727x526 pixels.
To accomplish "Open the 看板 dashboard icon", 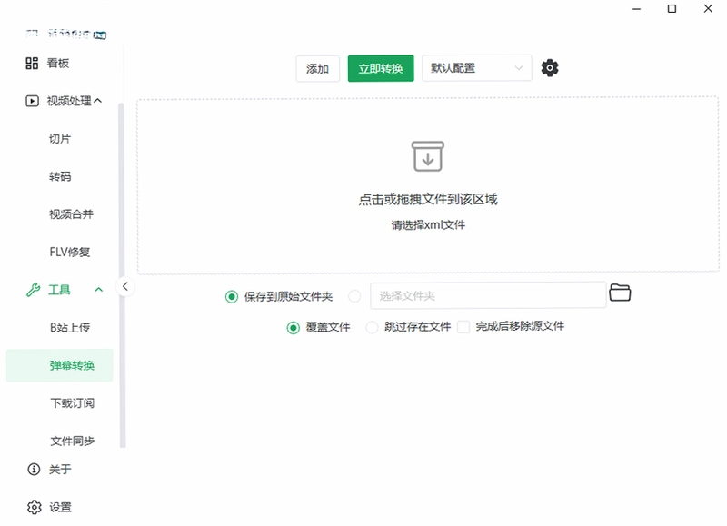I will [32, 63].
